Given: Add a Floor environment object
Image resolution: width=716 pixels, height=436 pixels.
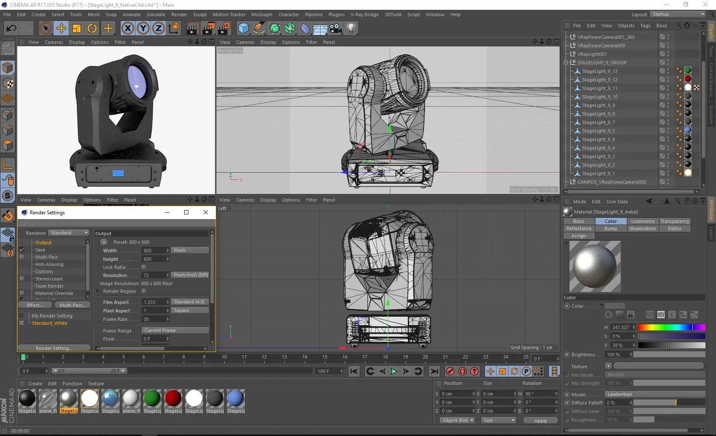Looking at the screenshot, I should pyautogui.click(x=320, y=29).
